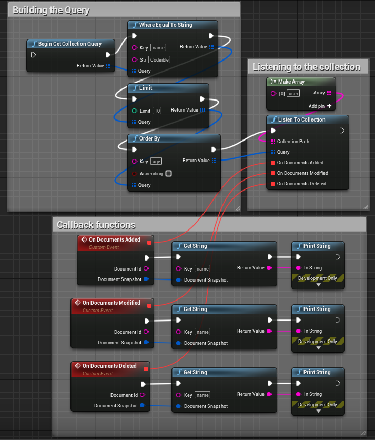Click the Key 'age' field in Order By
Viewport: 375px width, 440px height.
point(156,162)
